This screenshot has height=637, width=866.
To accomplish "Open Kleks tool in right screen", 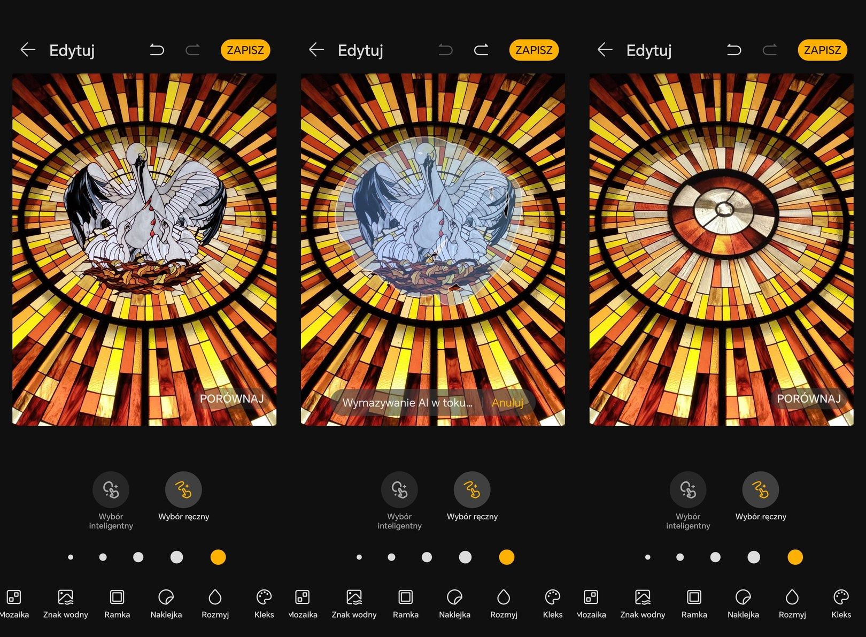I will (841, 604).
